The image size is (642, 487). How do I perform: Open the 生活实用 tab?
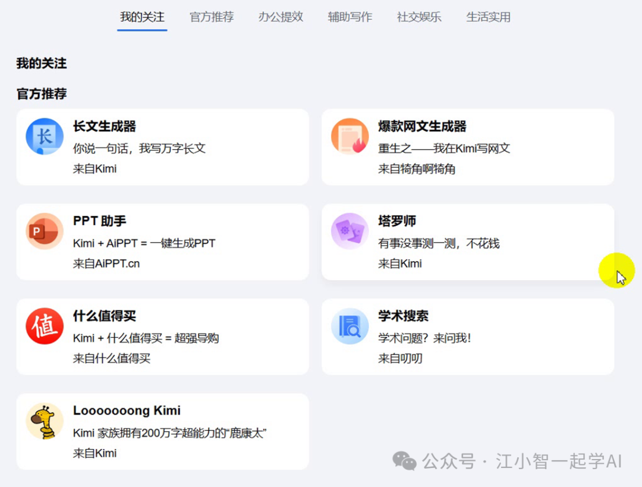coord(489,17)
